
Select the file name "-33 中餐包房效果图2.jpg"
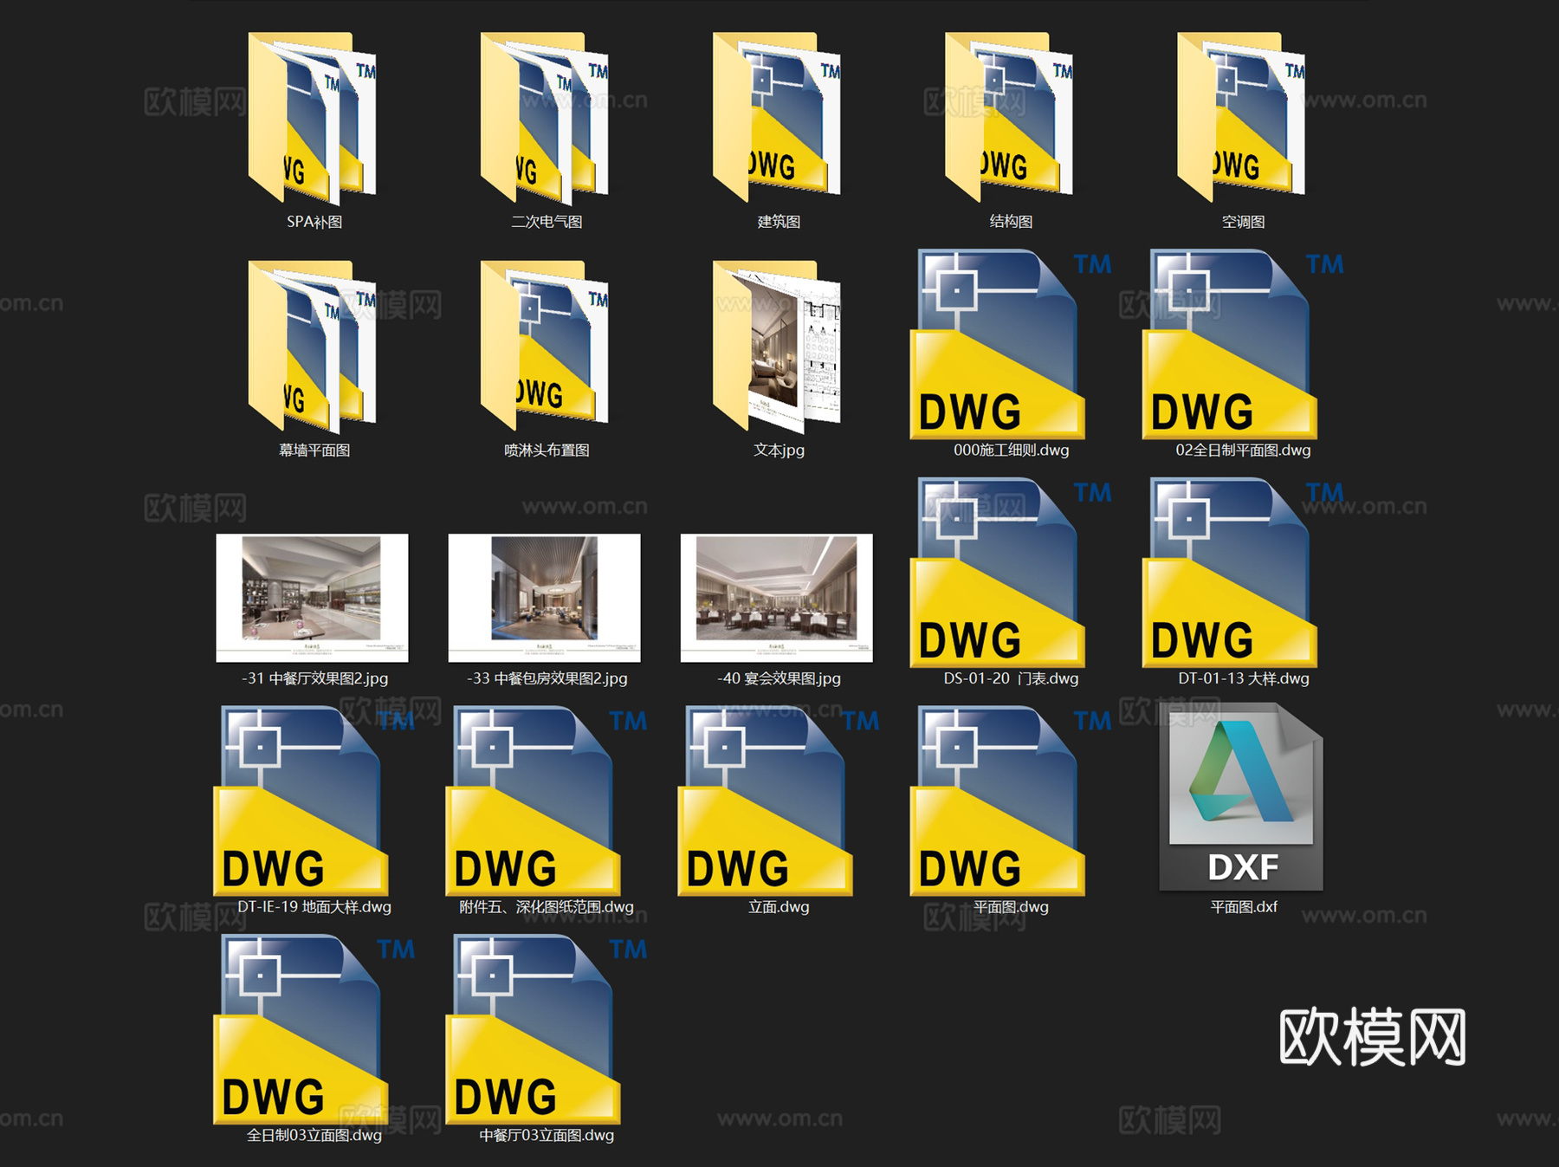tap(547, 678)
